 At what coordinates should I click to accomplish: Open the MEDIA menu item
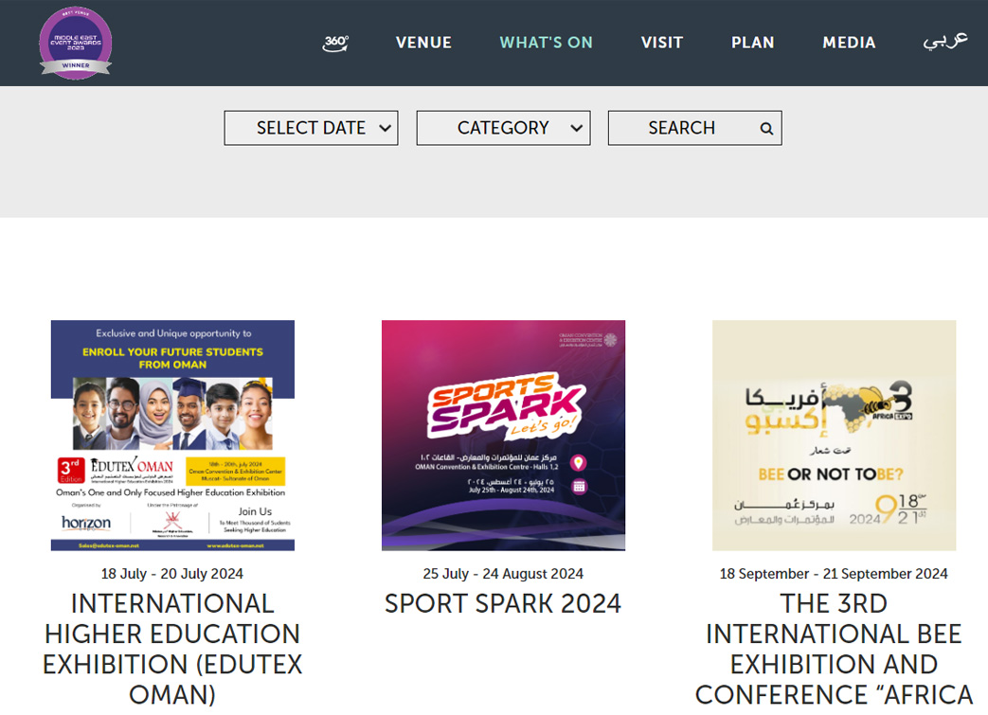(x=849, y=43)
